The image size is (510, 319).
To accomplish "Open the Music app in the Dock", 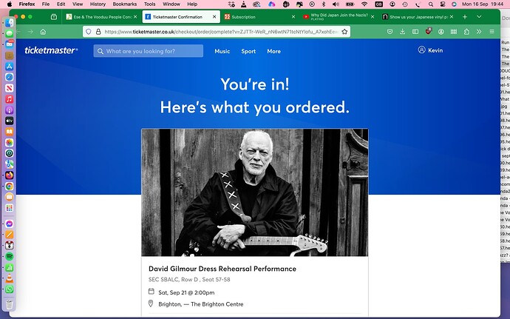I will [10, 99].
